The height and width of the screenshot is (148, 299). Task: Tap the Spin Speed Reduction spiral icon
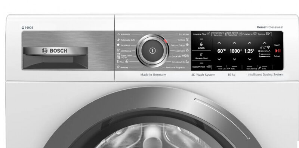point(240,34)
